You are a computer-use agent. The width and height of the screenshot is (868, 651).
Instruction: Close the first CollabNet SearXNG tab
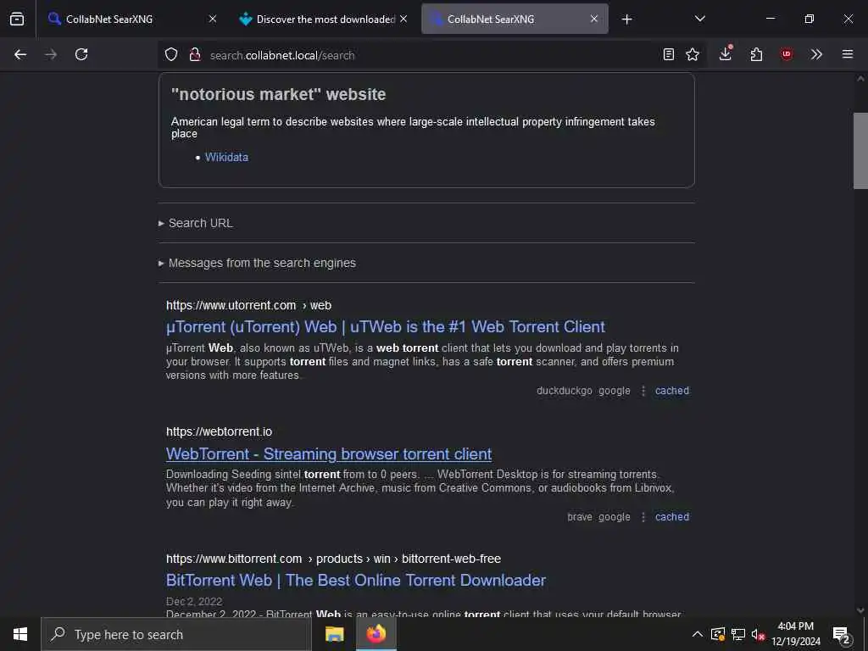(213, 19)
